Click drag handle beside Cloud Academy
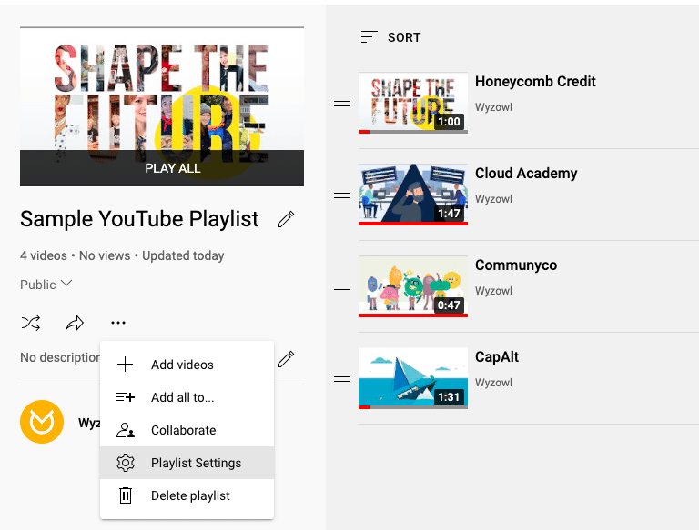The height and width of the screenshot is (530, 699). click(x=342, y=195)
